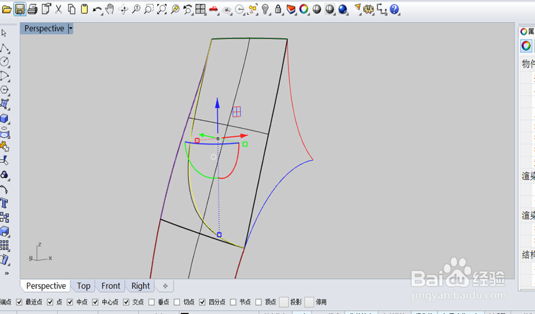The width and height of the screenshot is (535, 314).
Task: Uncheck the 中心点 osnap checkbox
Action: tap(95, 302)
